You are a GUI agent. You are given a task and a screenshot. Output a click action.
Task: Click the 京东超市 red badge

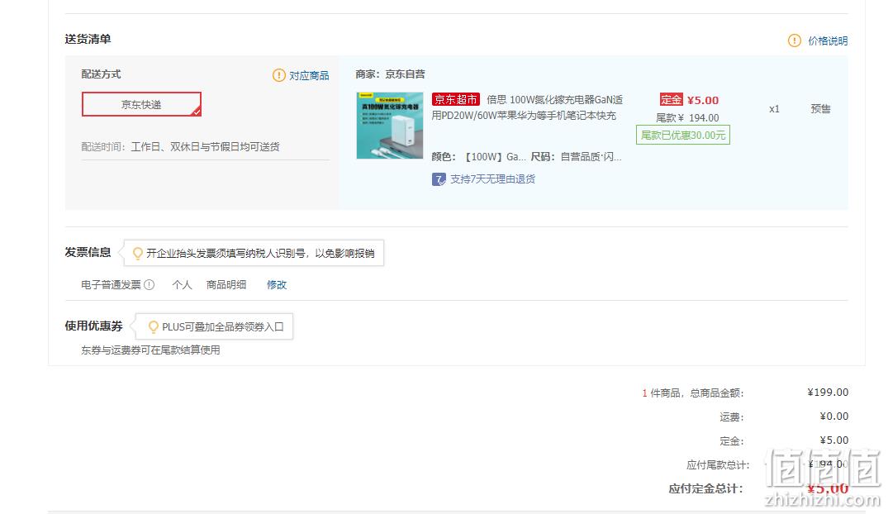click(x=455, y=100)
